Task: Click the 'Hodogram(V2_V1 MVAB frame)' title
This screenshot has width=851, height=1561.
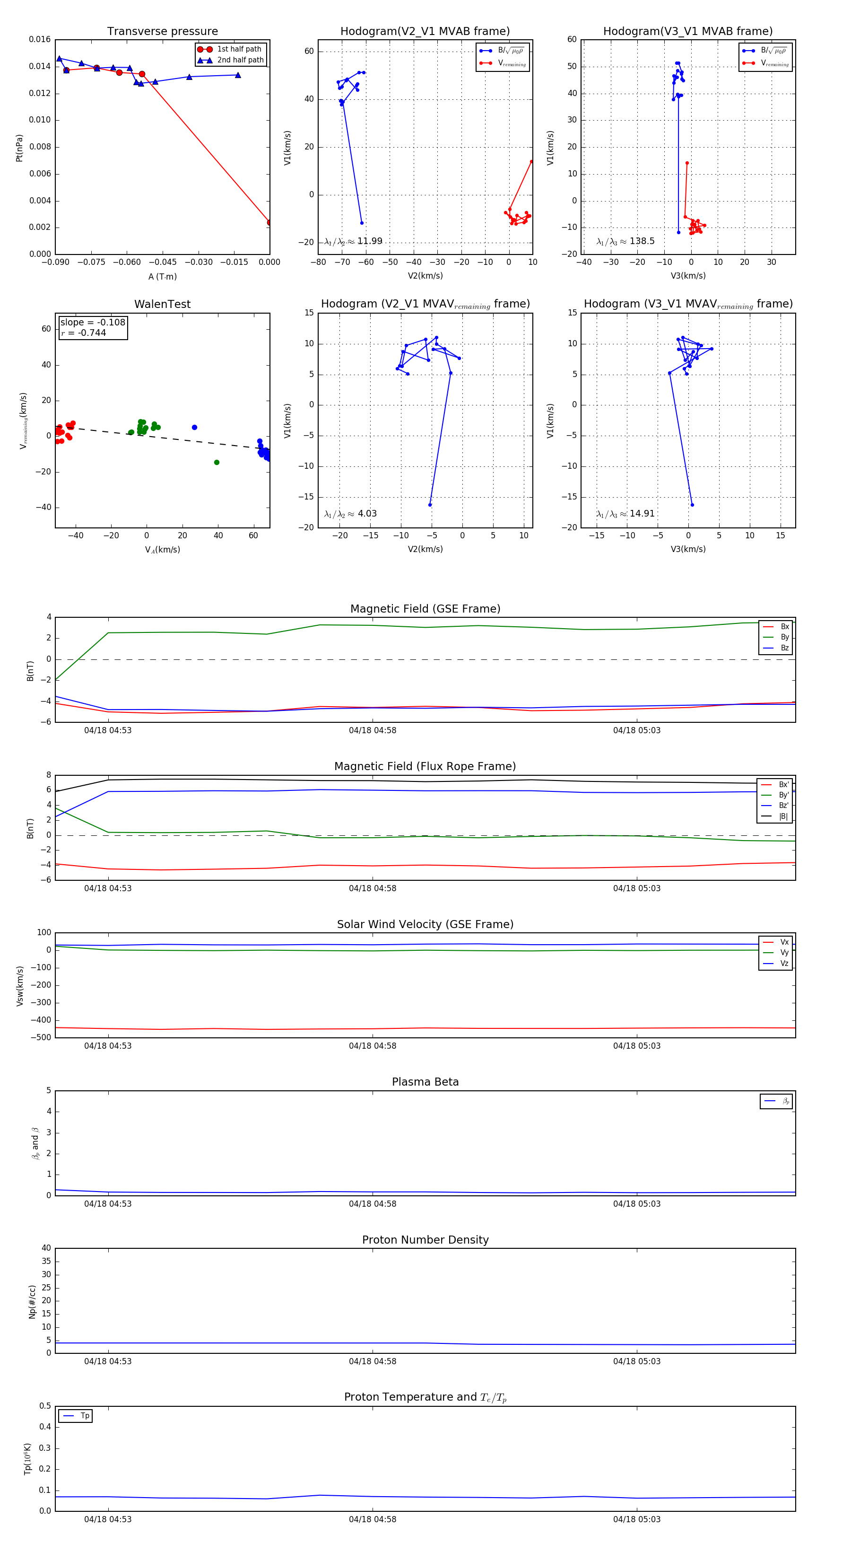Action: 425,32
